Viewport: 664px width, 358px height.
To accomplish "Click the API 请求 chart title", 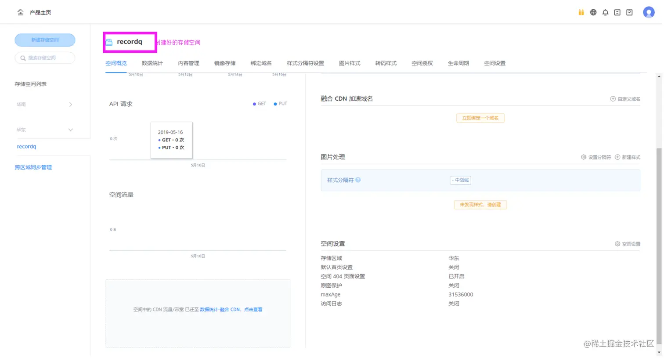I will [121, 104].
